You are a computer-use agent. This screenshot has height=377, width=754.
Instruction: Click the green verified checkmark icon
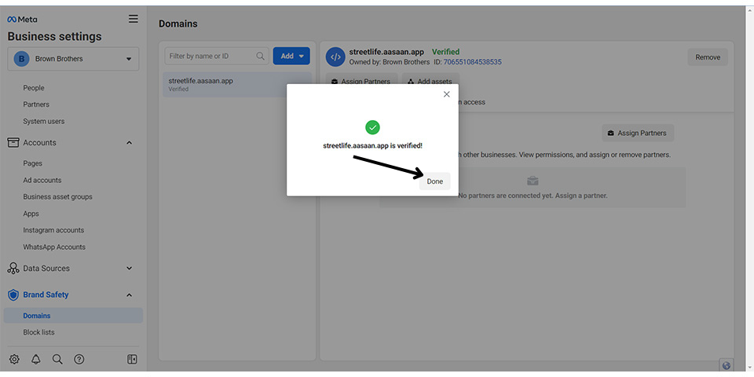tap(372, 127)
